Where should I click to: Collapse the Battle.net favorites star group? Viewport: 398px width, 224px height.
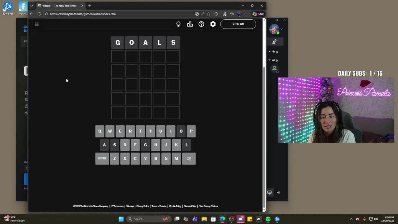270,52
